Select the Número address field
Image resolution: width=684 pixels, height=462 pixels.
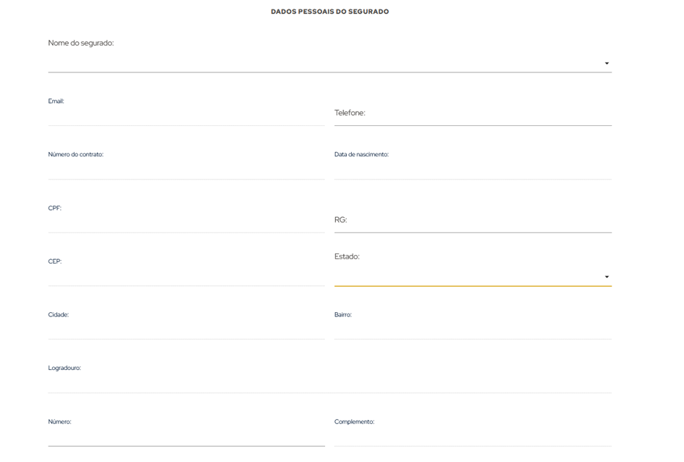(186, 437)
